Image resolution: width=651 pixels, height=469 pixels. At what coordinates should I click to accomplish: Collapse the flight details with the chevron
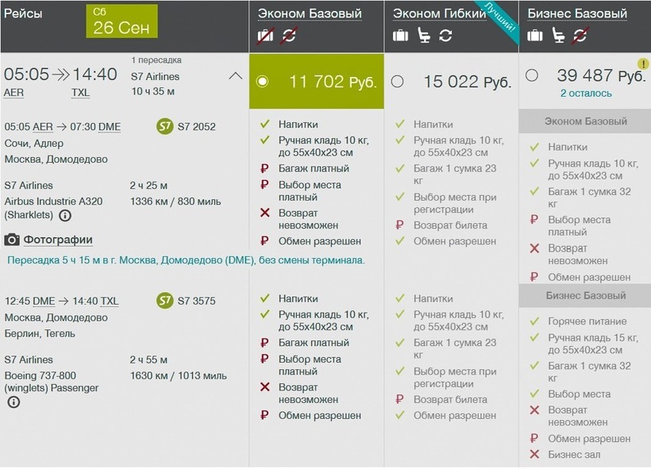coord(235,76)
